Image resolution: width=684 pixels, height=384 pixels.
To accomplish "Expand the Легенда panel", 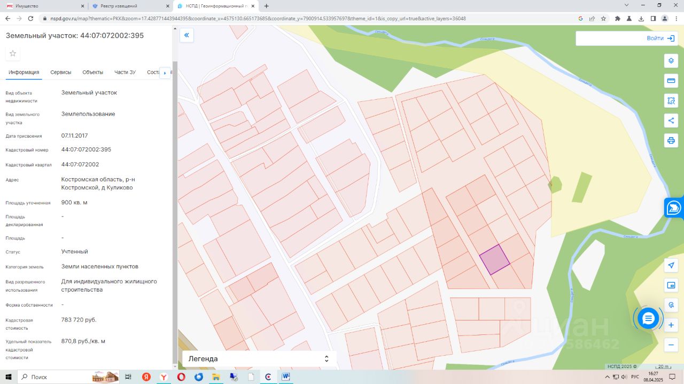I will (259, 359).
